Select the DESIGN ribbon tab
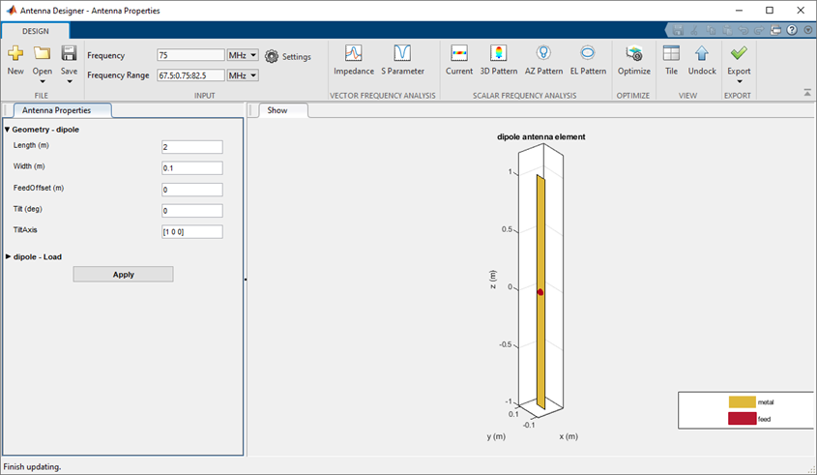 (35, 31)
